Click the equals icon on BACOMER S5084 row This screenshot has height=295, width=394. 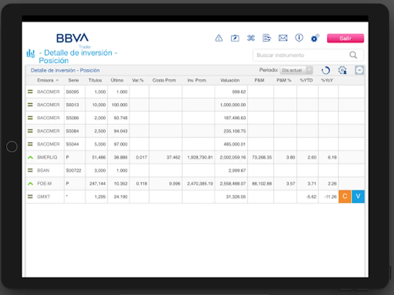[30, 131]
